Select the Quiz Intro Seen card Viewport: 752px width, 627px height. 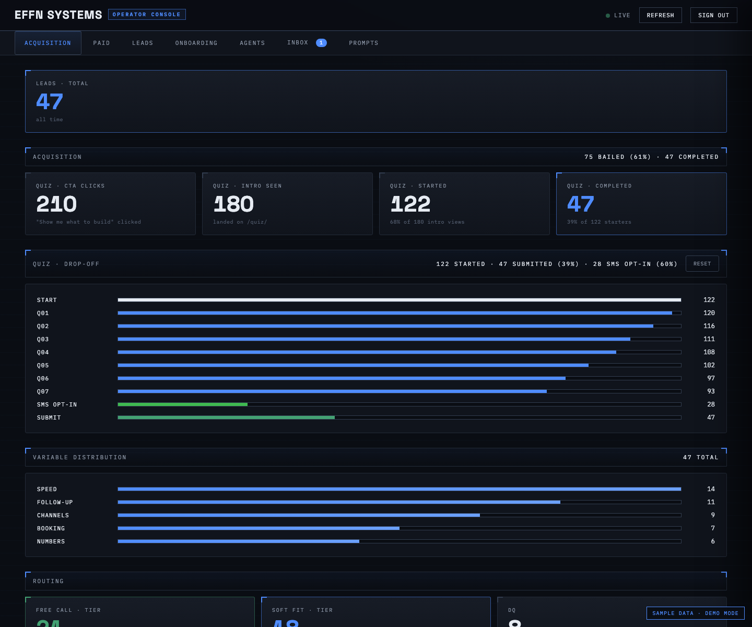[x=287, y=204]
